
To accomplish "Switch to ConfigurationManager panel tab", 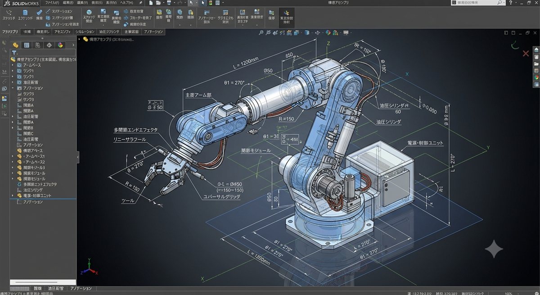I will tap(38, 45).
